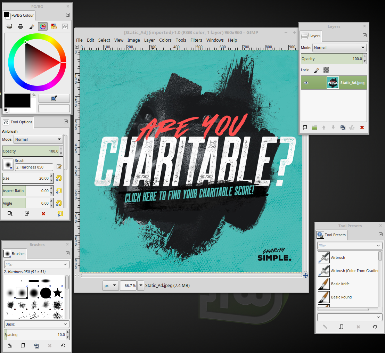Toggle lock alpha channel checkerboard icon
Image resolution: width=385 pixels, height=353 pixels.
(326, 70)
